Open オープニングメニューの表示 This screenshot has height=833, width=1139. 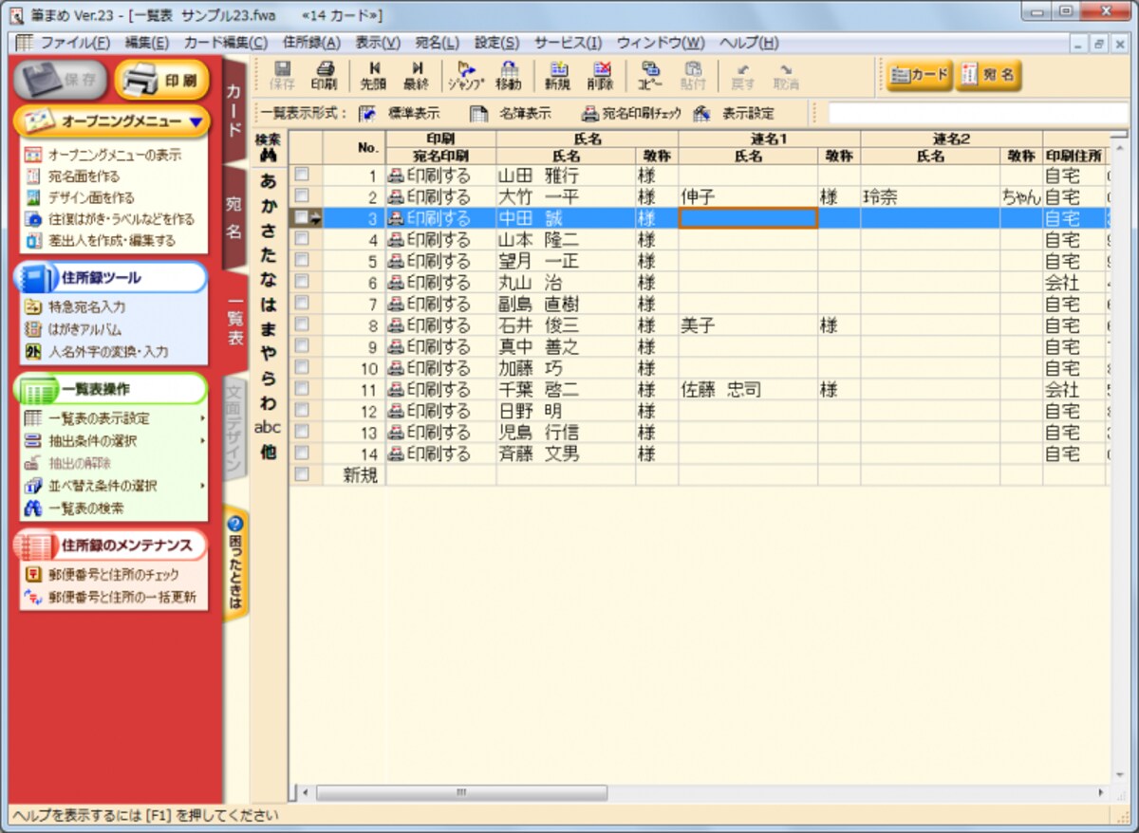click(102, 155)
